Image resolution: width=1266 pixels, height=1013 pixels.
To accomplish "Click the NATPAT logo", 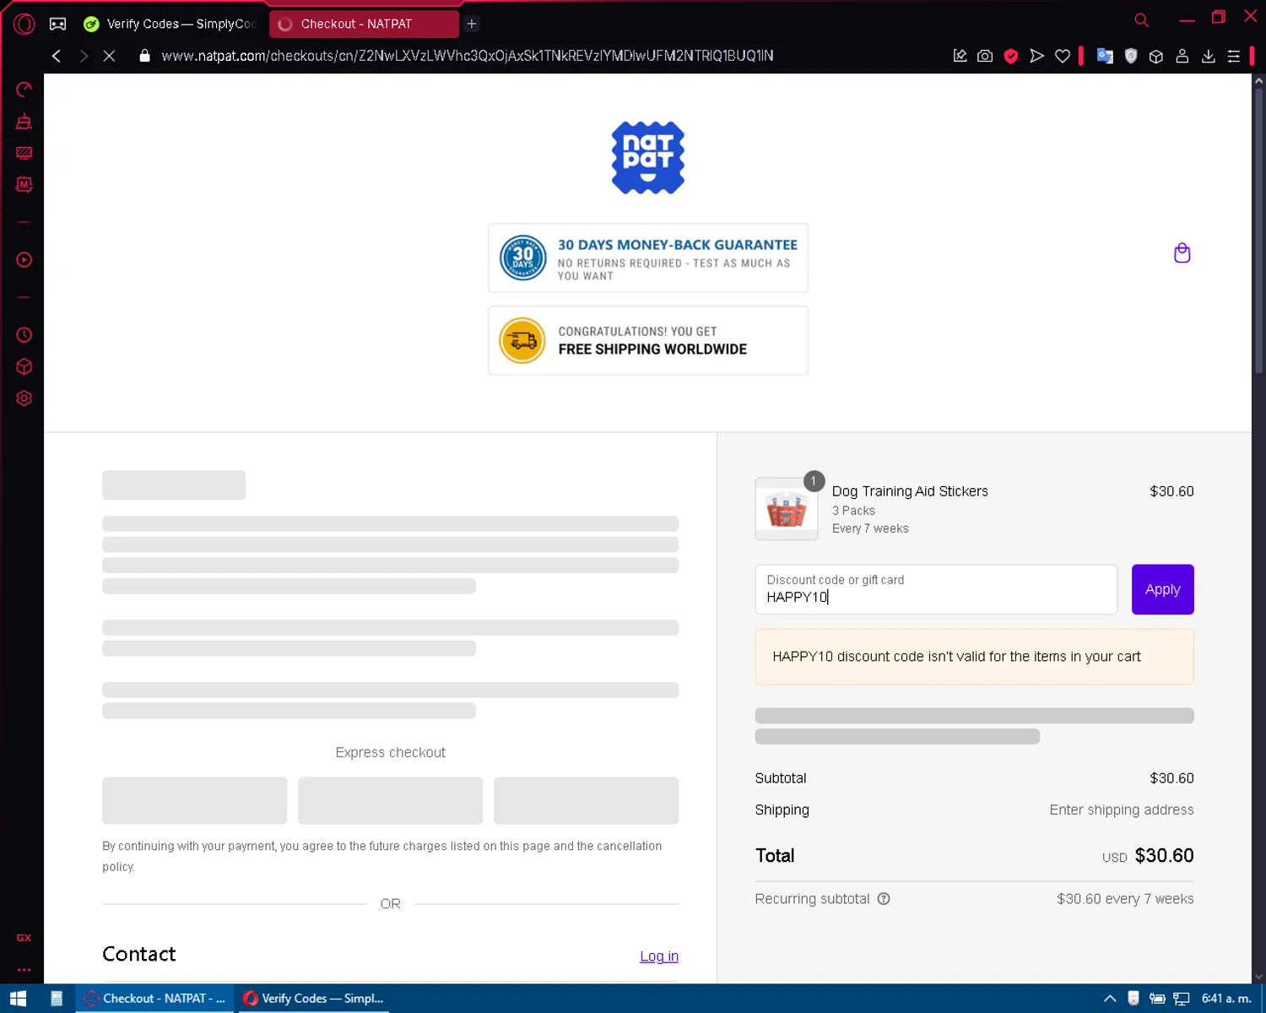I will pos(647,158).
